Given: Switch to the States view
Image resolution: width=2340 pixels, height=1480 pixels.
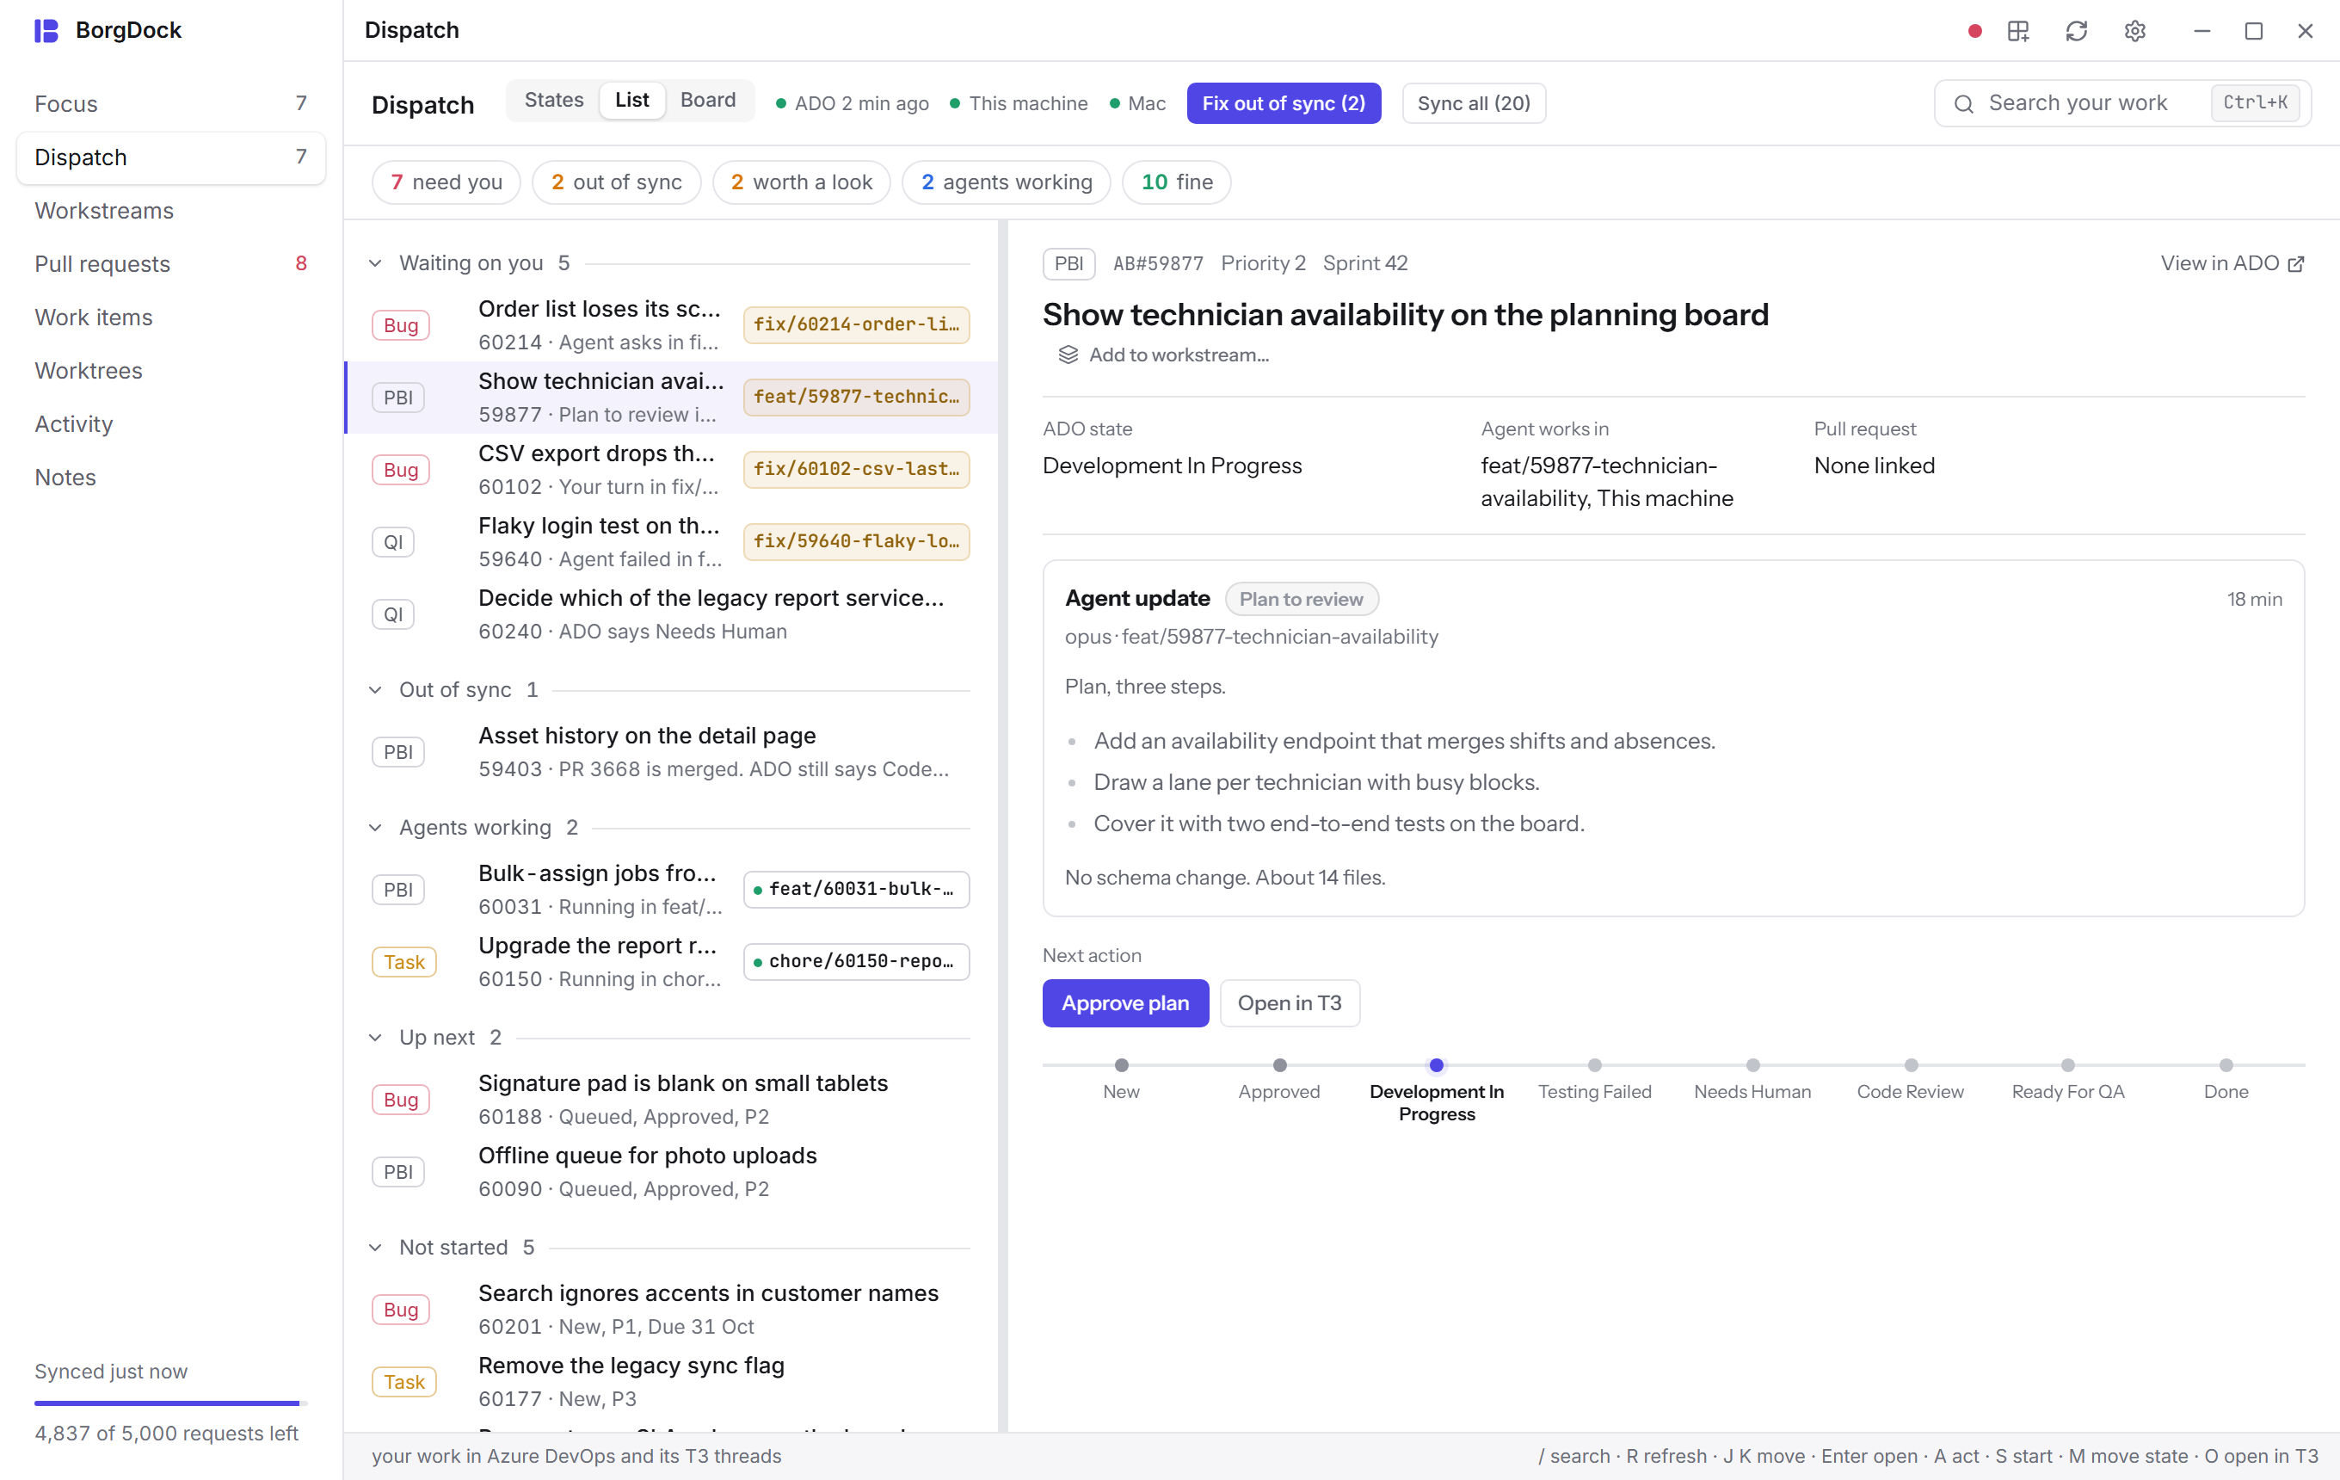Looking at the screenshot, I should click(554, 100).
